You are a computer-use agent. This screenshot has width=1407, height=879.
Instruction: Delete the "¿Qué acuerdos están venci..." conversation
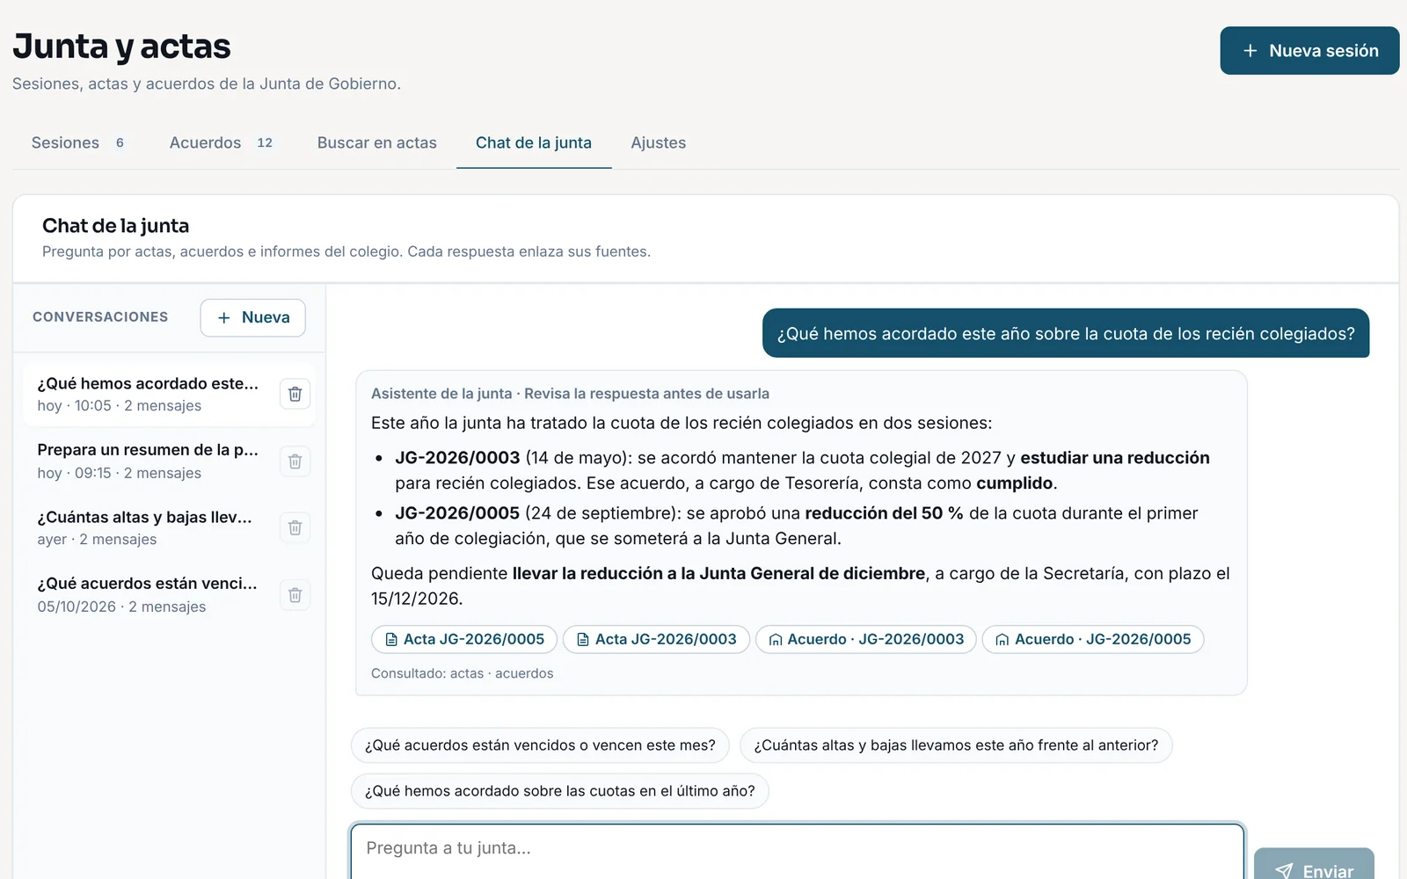295,595
